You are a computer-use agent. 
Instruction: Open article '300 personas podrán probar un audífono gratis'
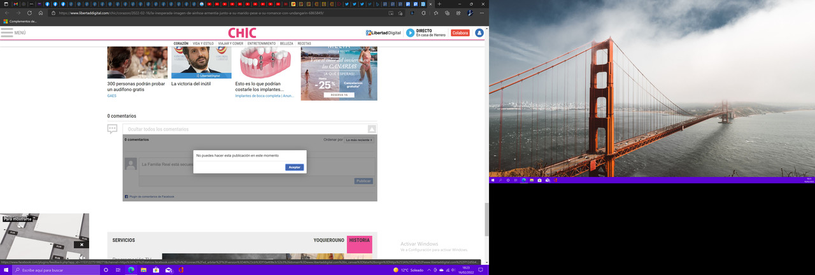click(136, 87)
